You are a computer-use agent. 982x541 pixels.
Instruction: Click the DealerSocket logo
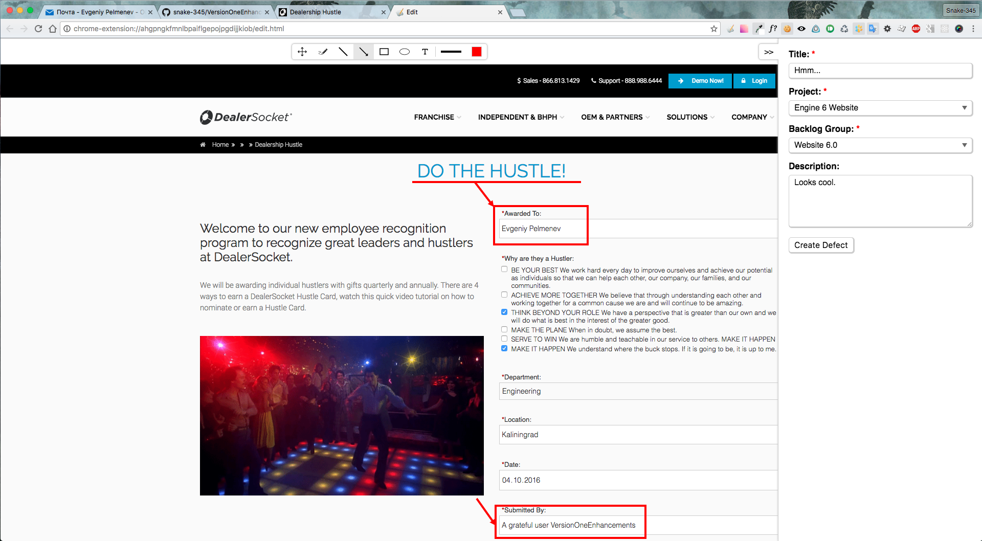(246, 117)
